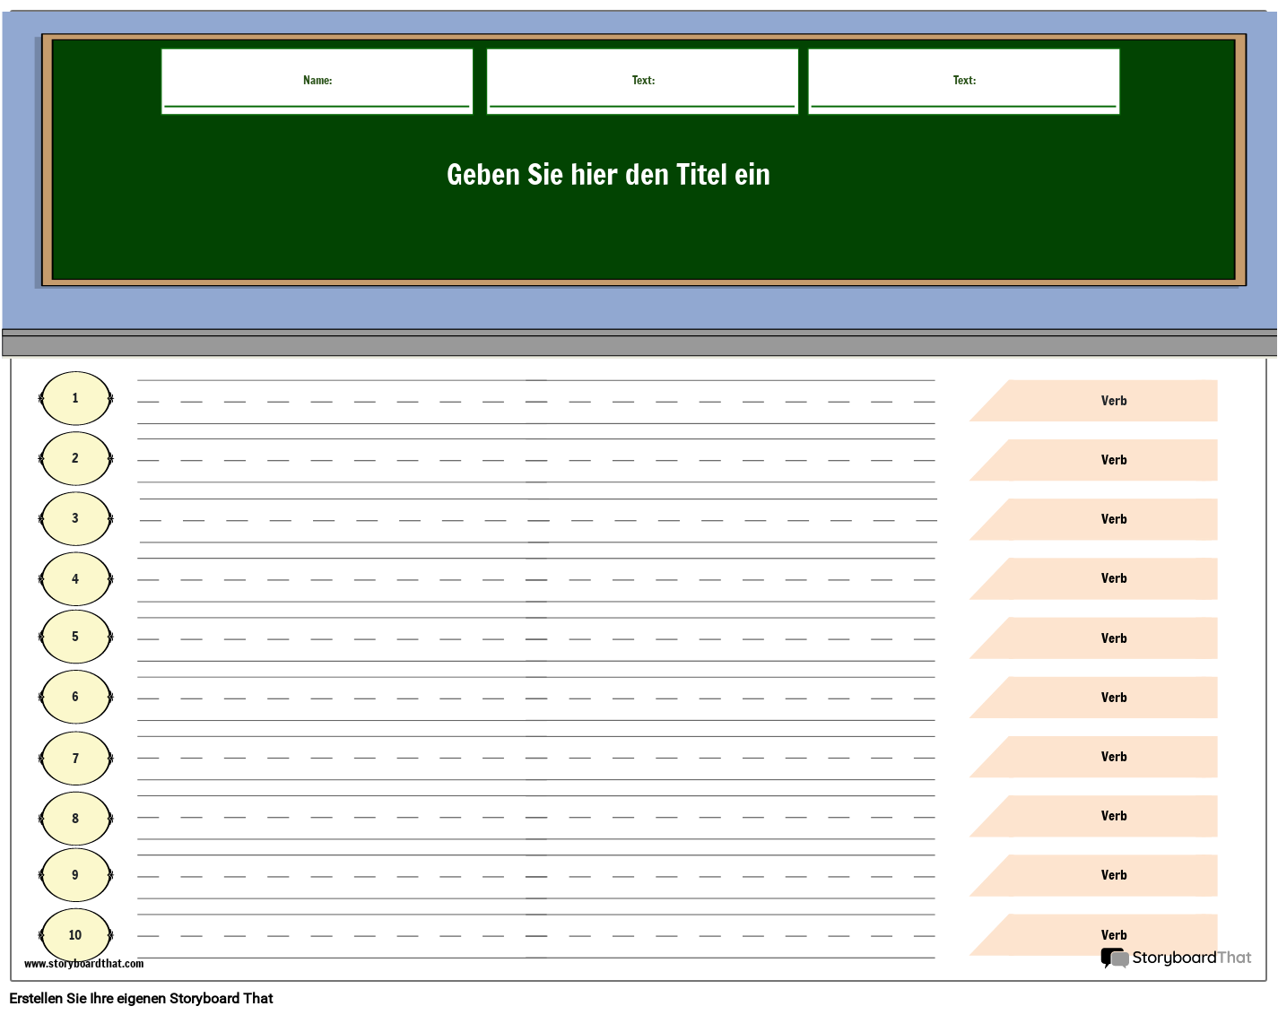Screen dimensions: 1278x1015
Task: Click the www.storyboardthat.com link
Action: coord(83,964)
